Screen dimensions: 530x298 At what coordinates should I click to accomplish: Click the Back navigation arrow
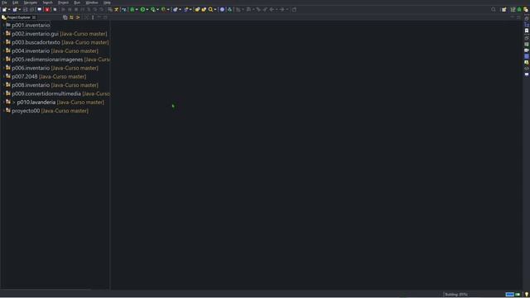[x=272, y=9]
